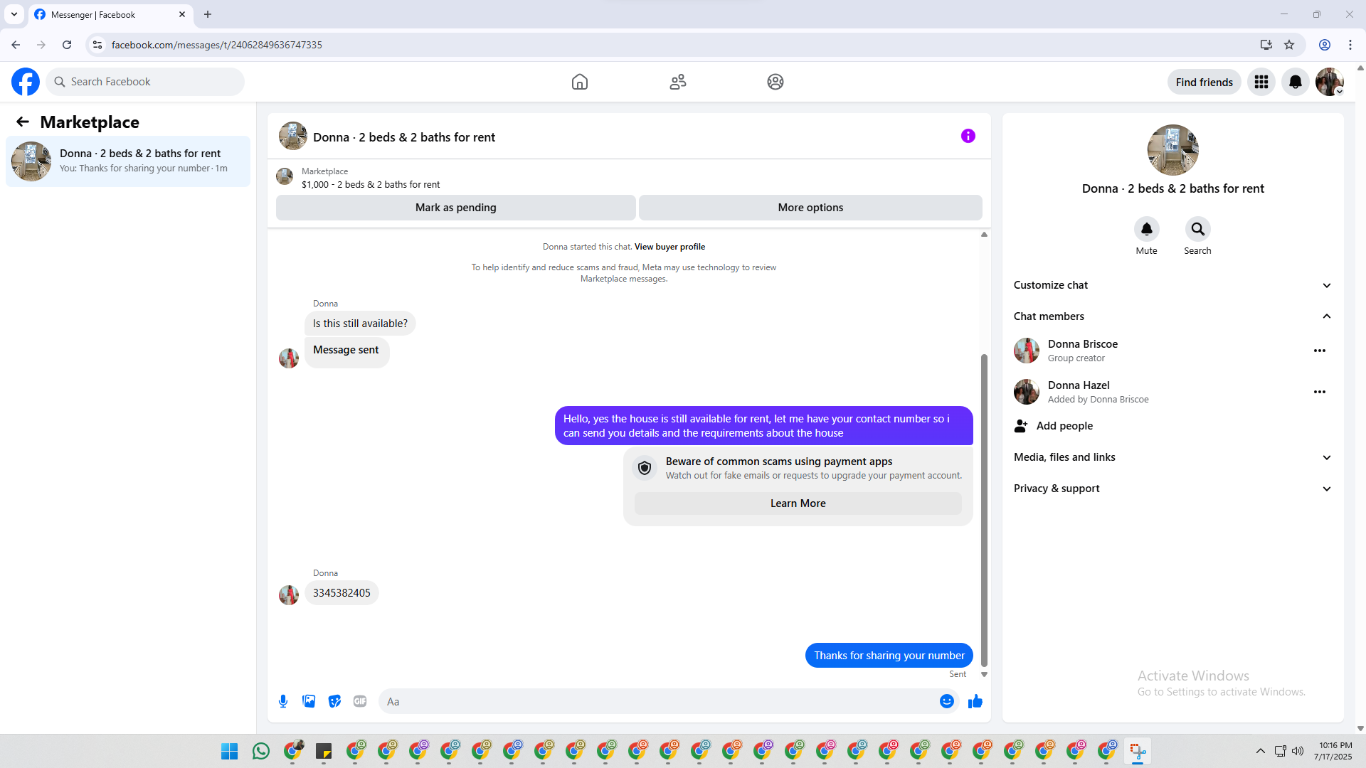Viewport: 1366px width, 768px height.
Task: Show hidden system tray icons
Action: pyautogui.click(x=1261, y=751)
